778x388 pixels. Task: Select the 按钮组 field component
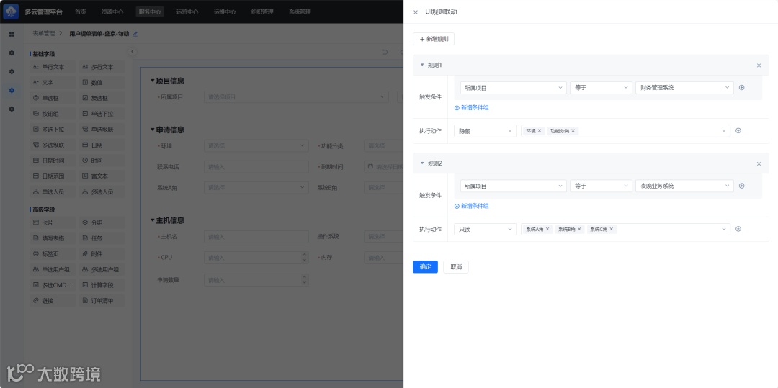coord(53,114)
